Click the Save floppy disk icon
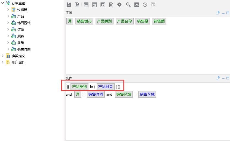The height and width of the screenshot is (141, 230). tap(69, 5)
